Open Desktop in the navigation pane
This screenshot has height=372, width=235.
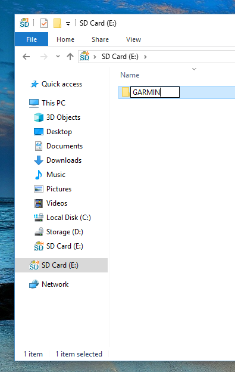point(59,132)
